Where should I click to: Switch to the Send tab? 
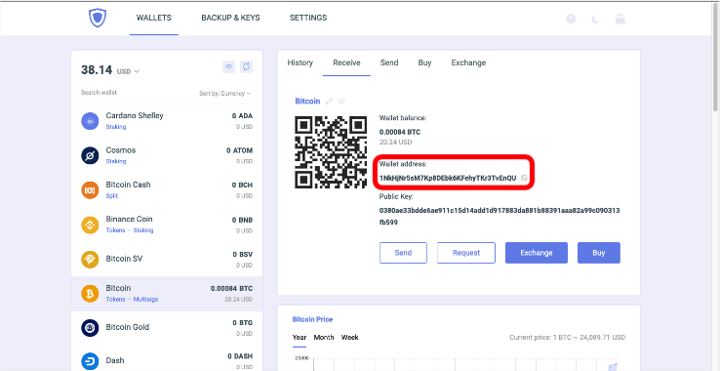tap(389, 63)
